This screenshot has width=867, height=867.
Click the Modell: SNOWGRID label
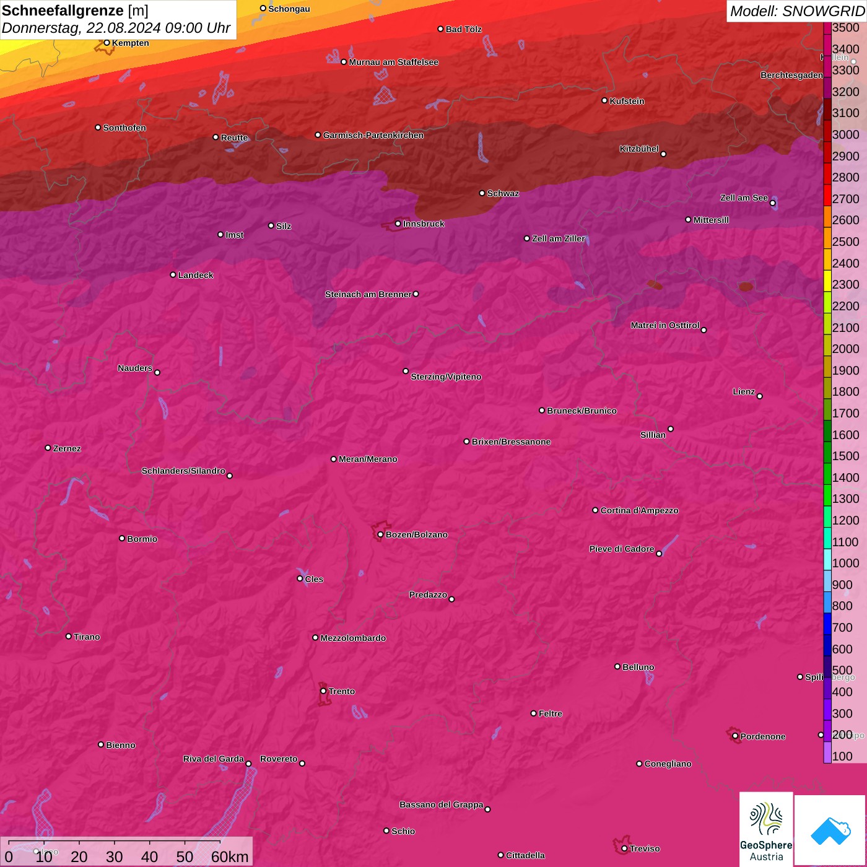pyautogui.click(x=797, y=11)
